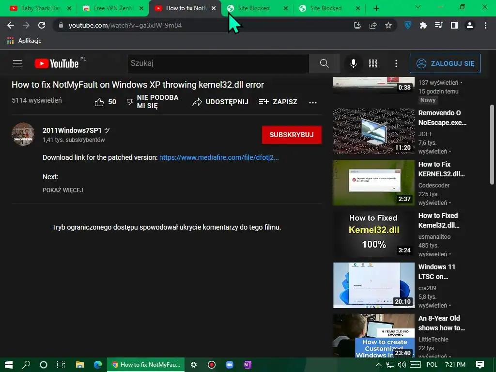
Task: Open the Cortana circle on the taskbar
Action: (44, 365)
